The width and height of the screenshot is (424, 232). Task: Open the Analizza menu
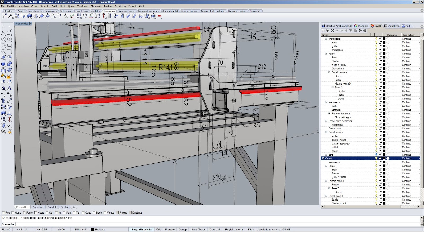(108, 6)
